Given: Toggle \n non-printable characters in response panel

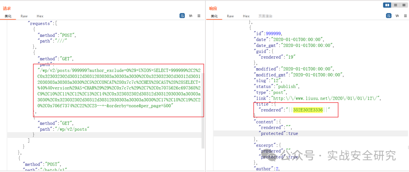Looking at the screenshot, I should (x=397, y=16).
